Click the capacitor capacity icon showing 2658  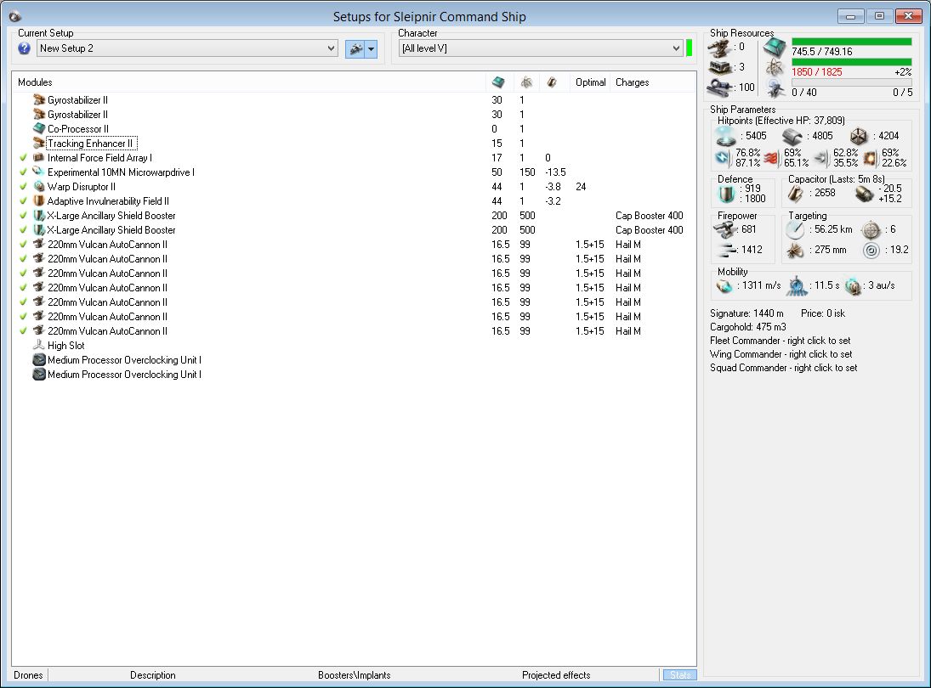pos(795,194)
